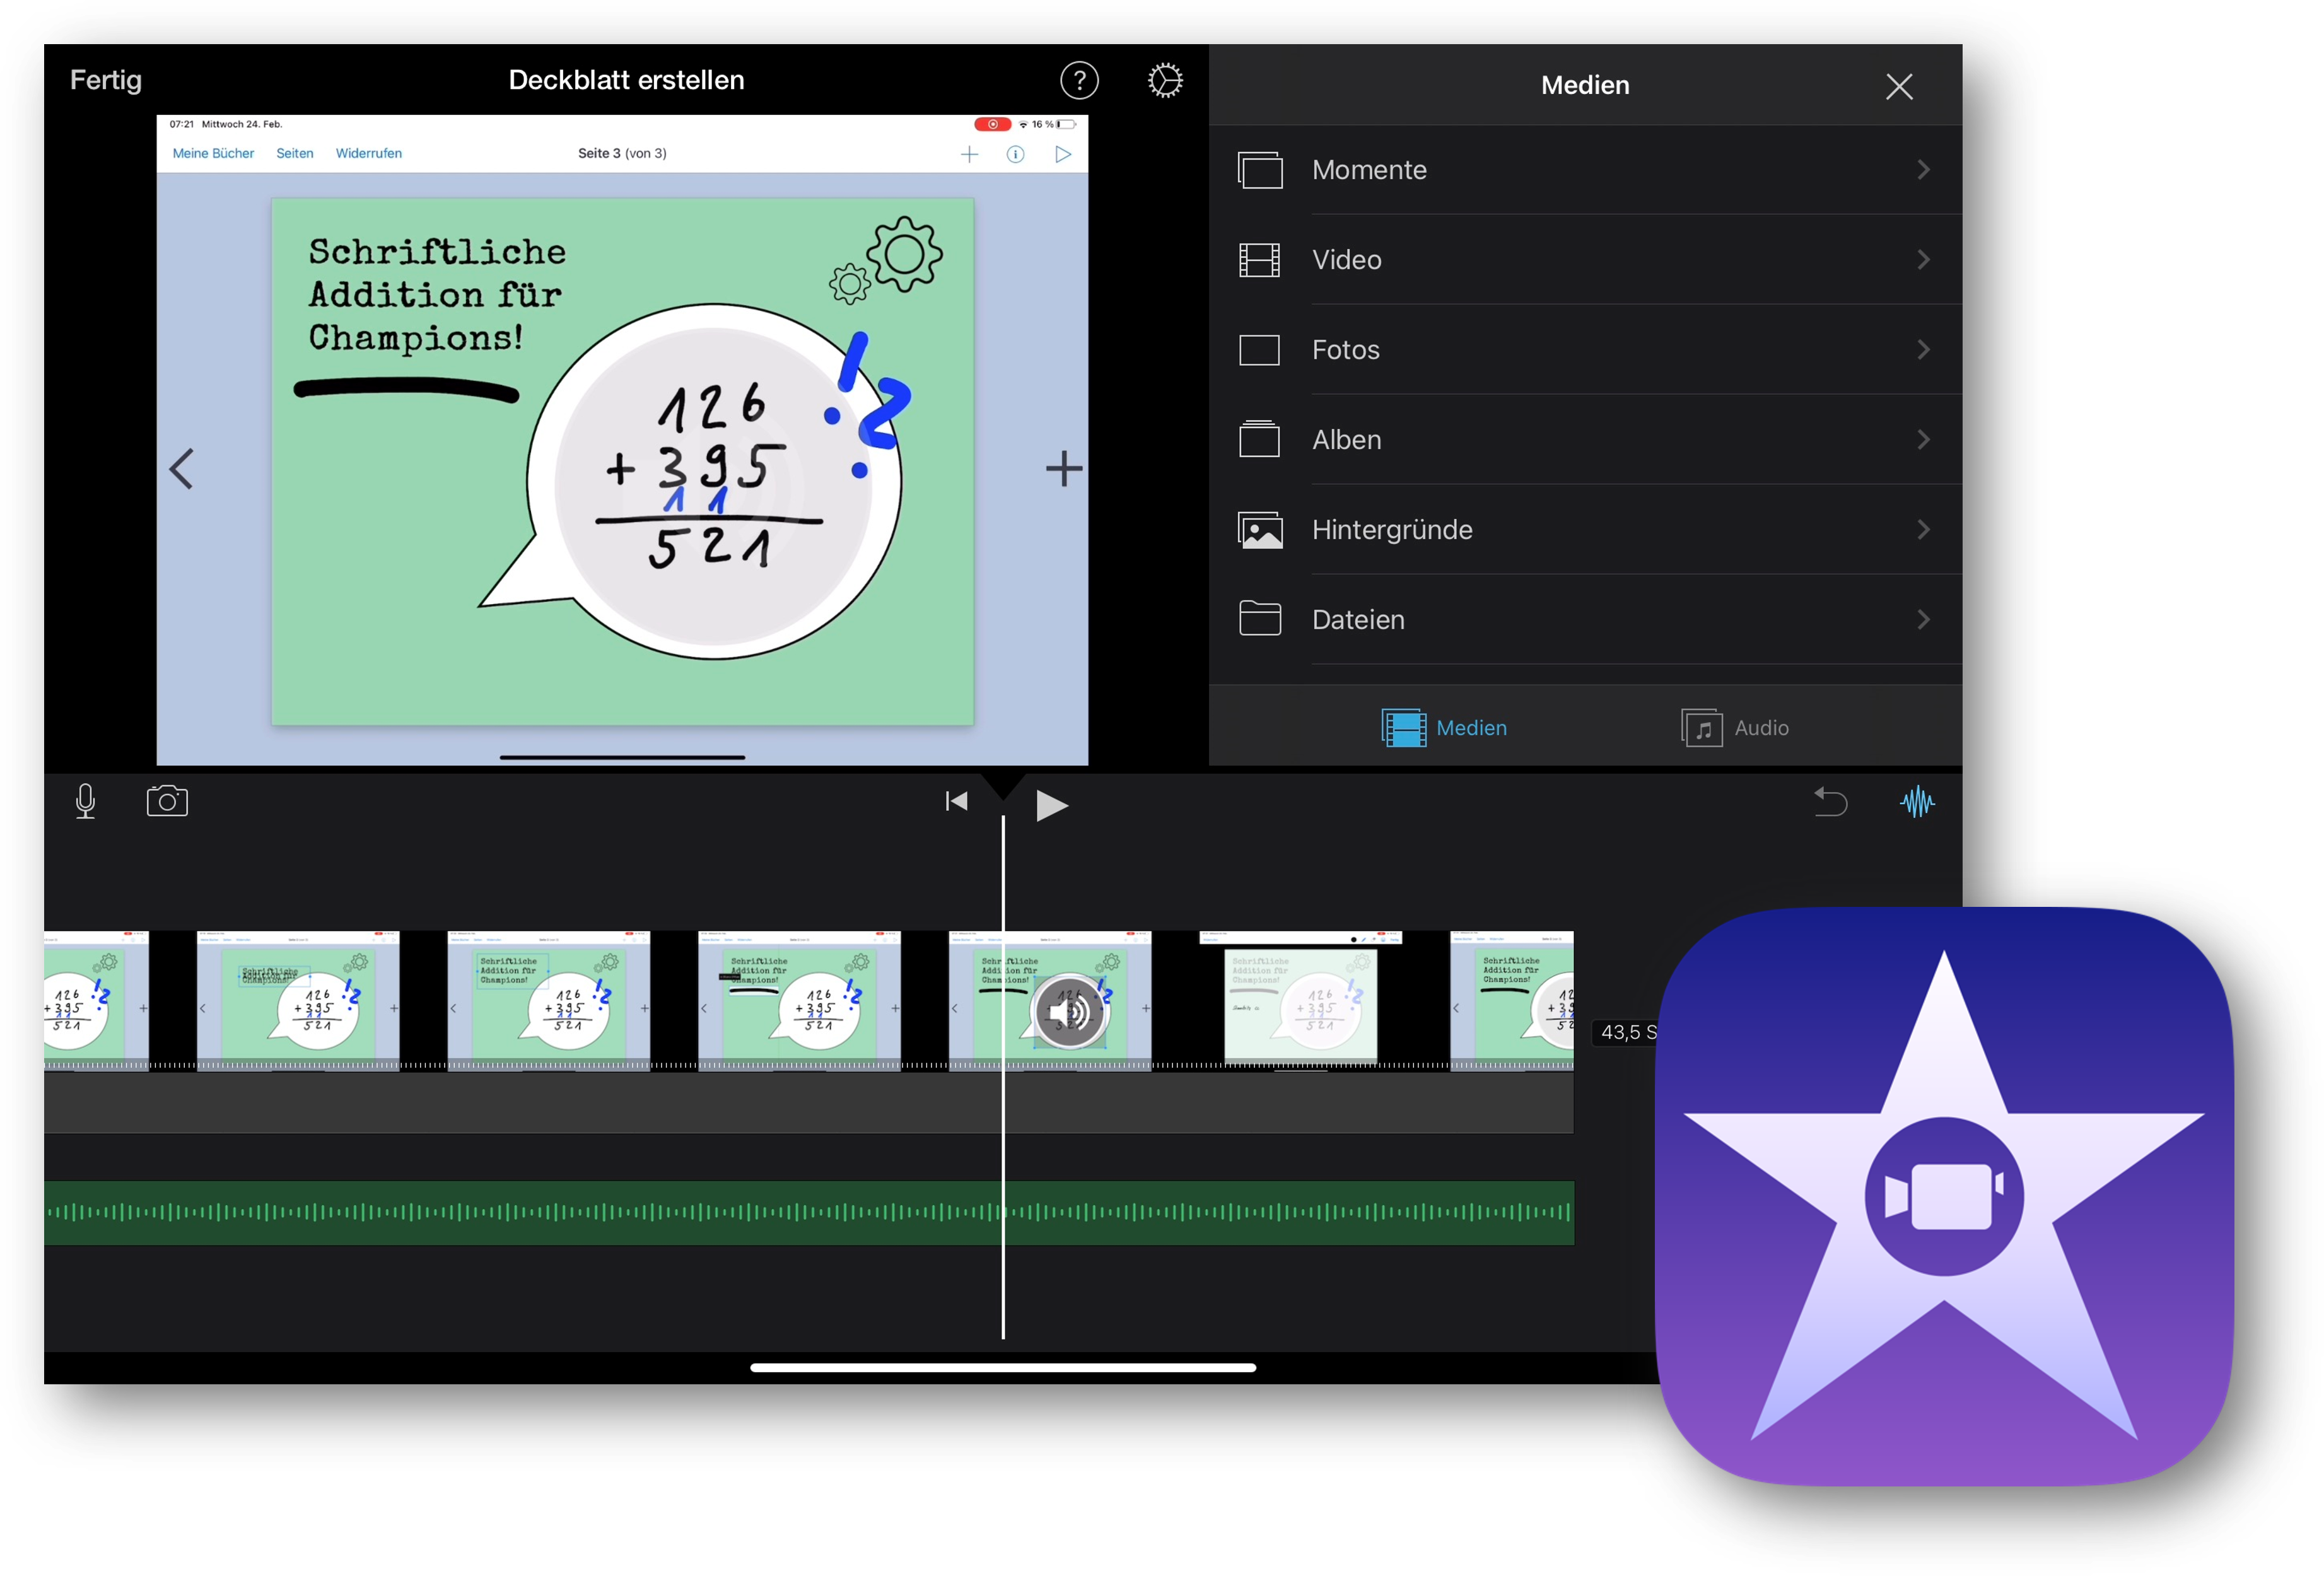2324x1576 pixels.
Task: Select the first partially visible timeline clip
Action: click(x=96, y=1001)
